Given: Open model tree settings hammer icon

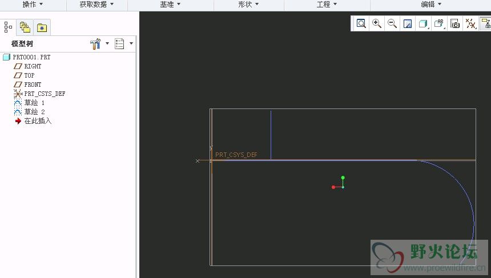Looking at the screenshot, I should tap(95, 44).
